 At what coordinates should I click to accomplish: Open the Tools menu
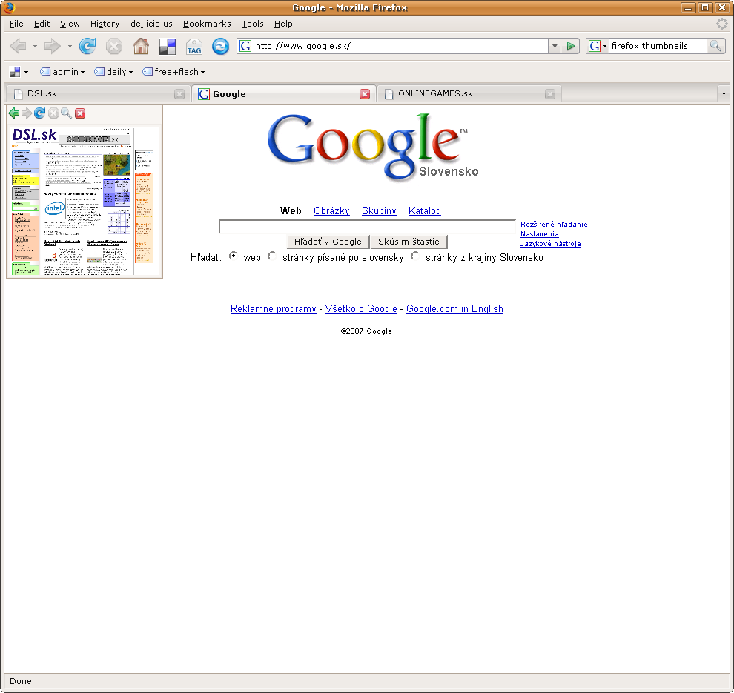252,24
